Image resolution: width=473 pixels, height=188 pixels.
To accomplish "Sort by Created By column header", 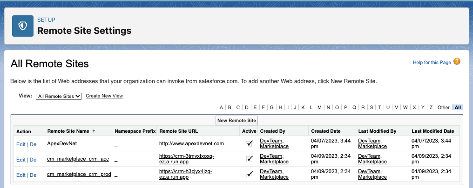I will click(273, 131).
